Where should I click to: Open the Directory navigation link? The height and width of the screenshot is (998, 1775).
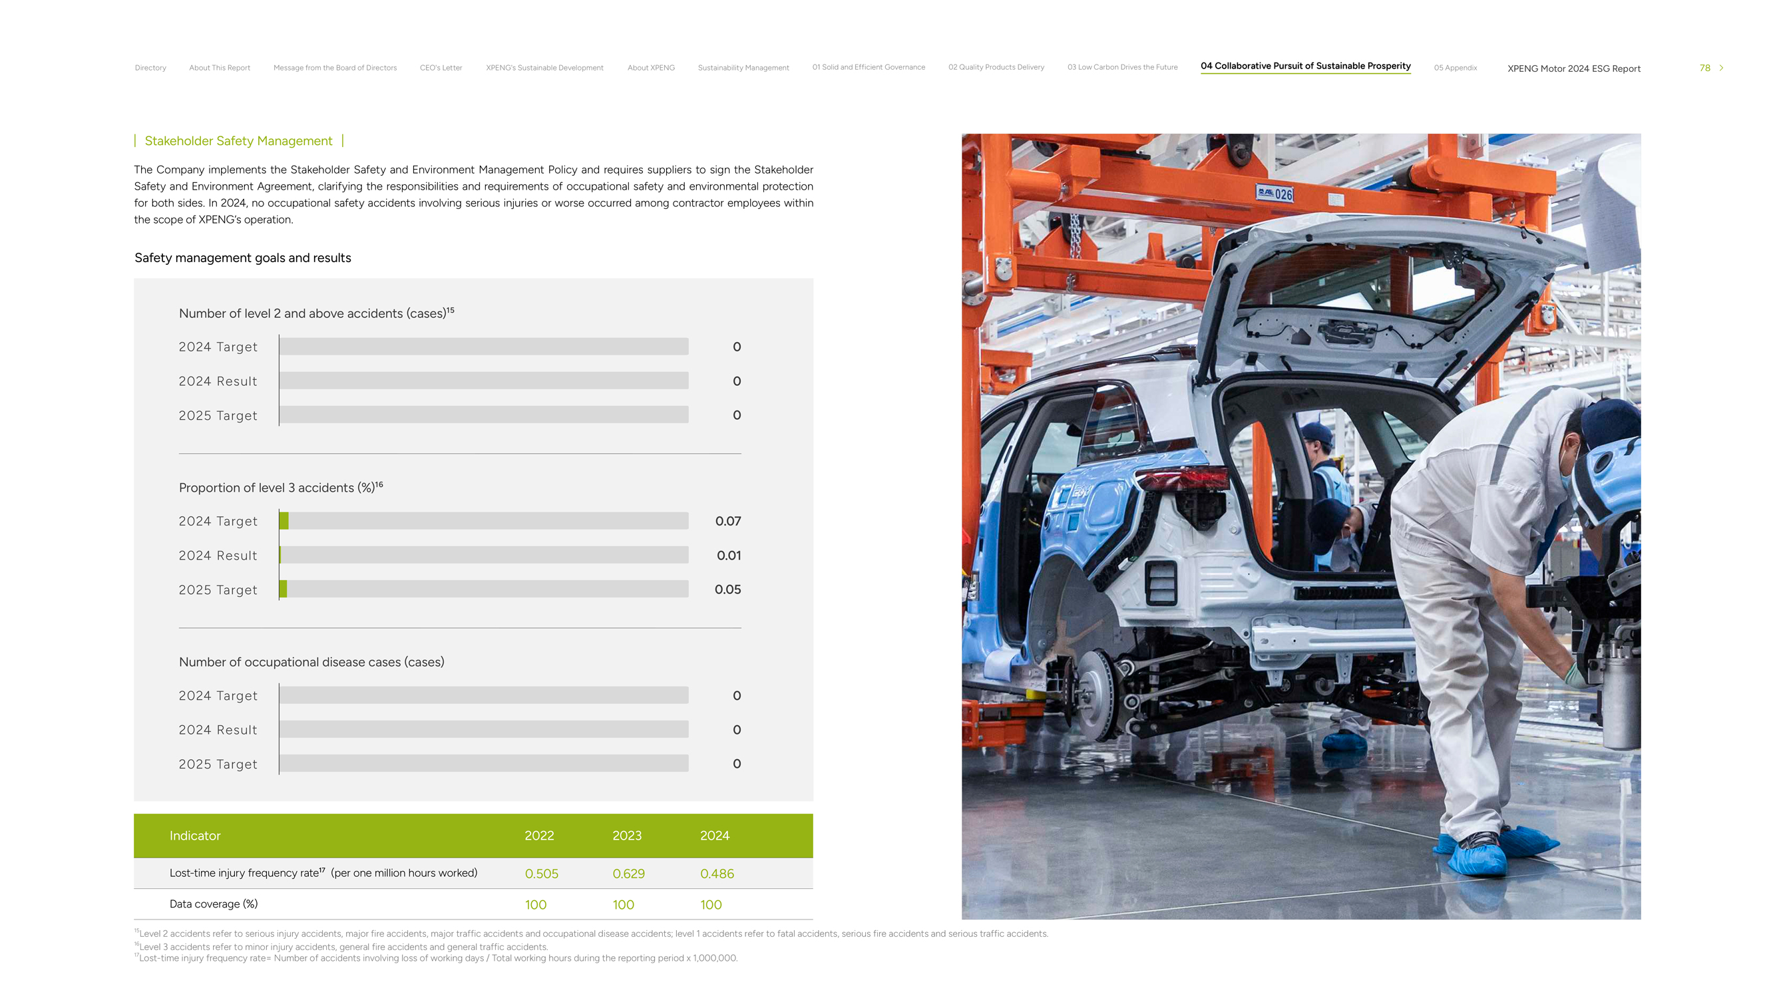point(150,67)
